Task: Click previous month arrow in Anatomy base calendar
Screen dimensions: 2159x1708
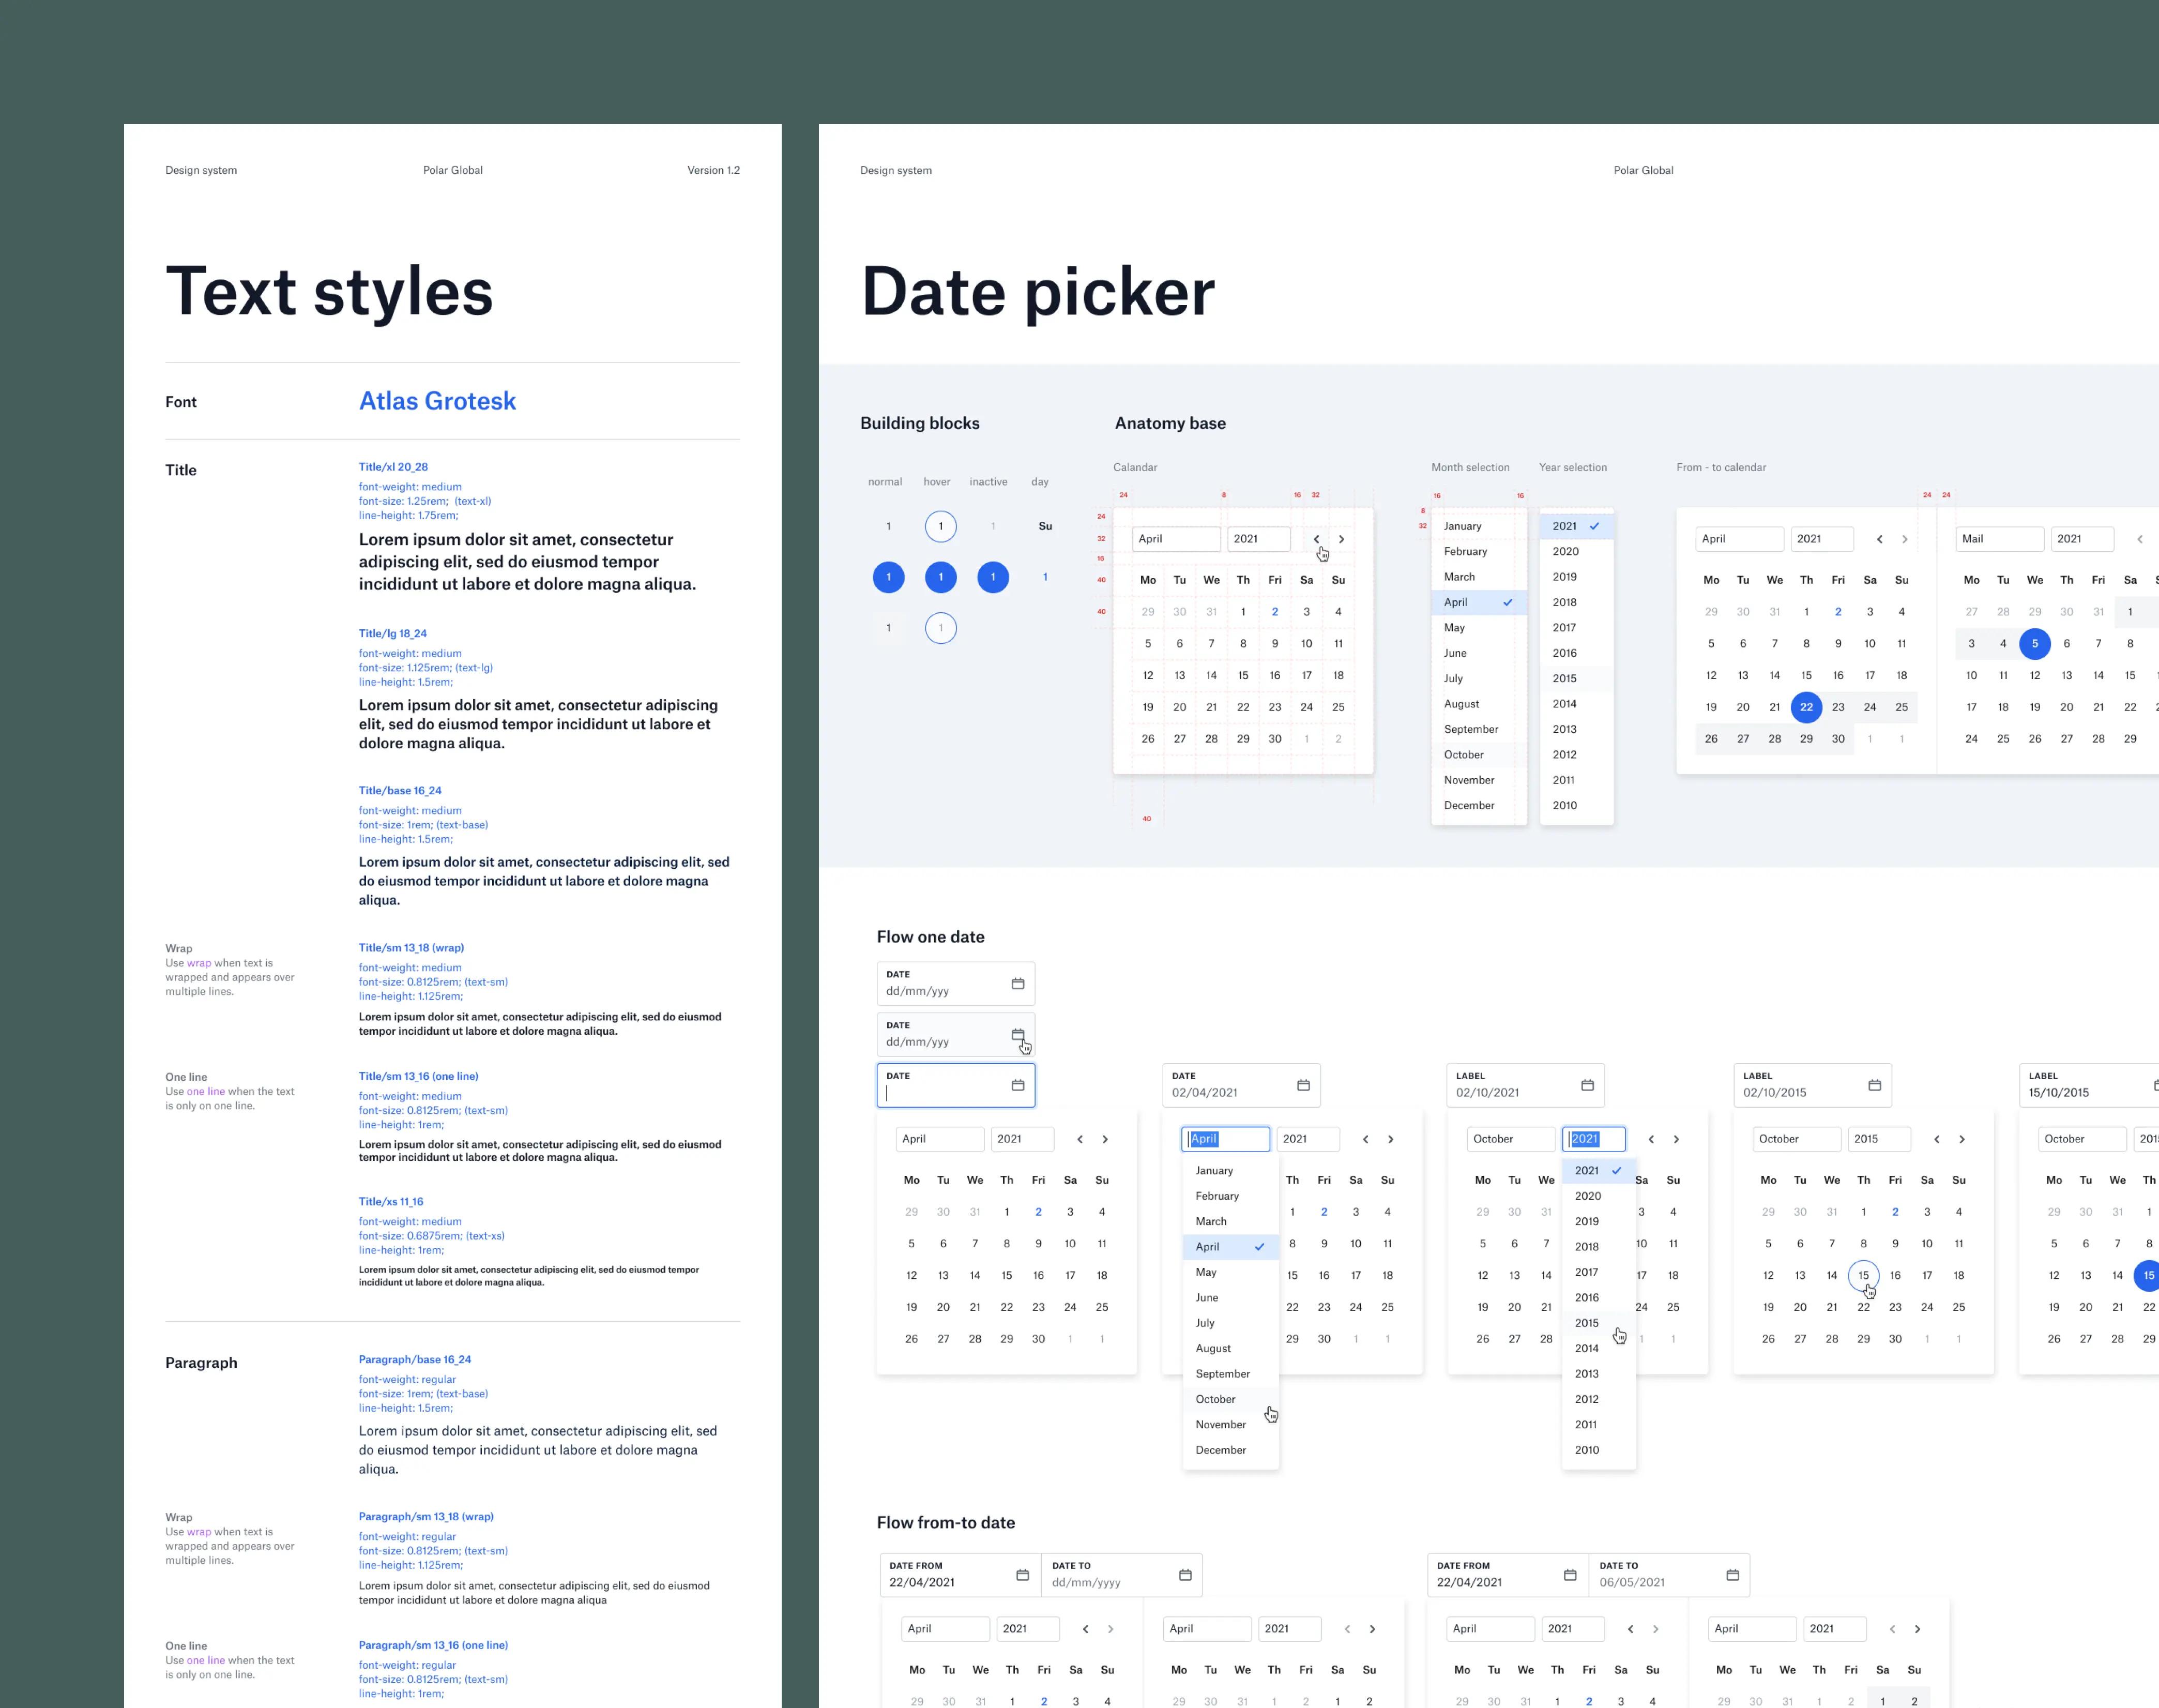Action: point(1316,539)
